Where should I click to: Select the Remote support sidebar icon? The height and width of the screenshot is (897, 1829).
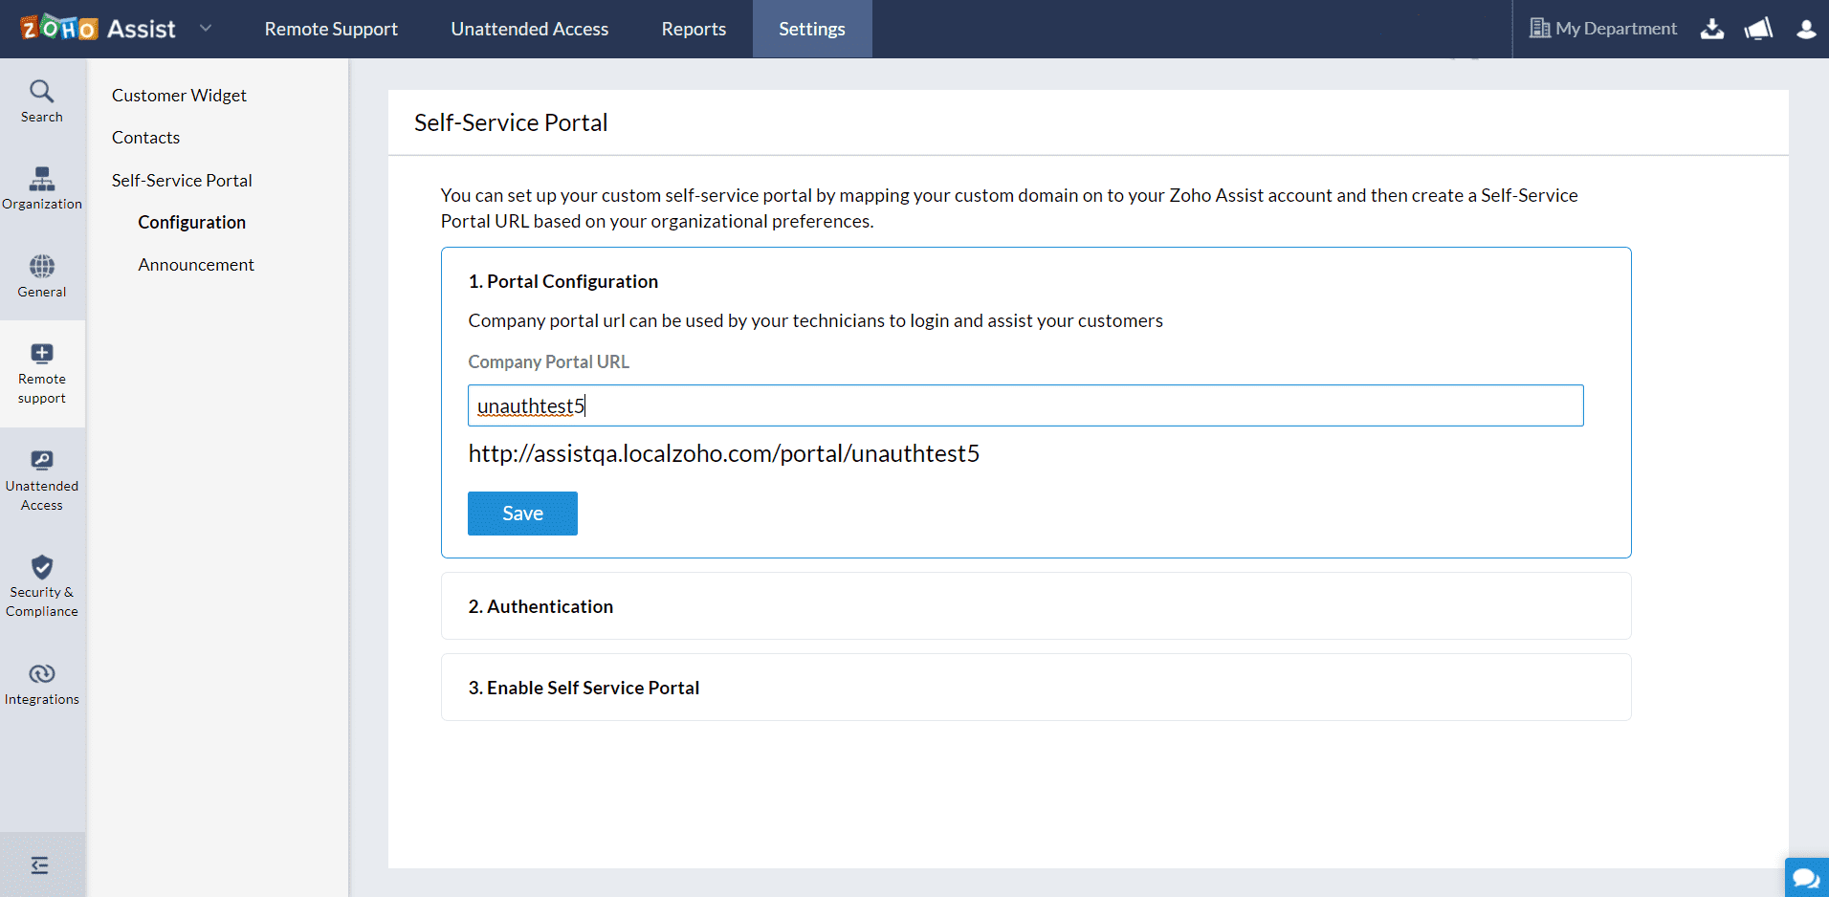41,355
